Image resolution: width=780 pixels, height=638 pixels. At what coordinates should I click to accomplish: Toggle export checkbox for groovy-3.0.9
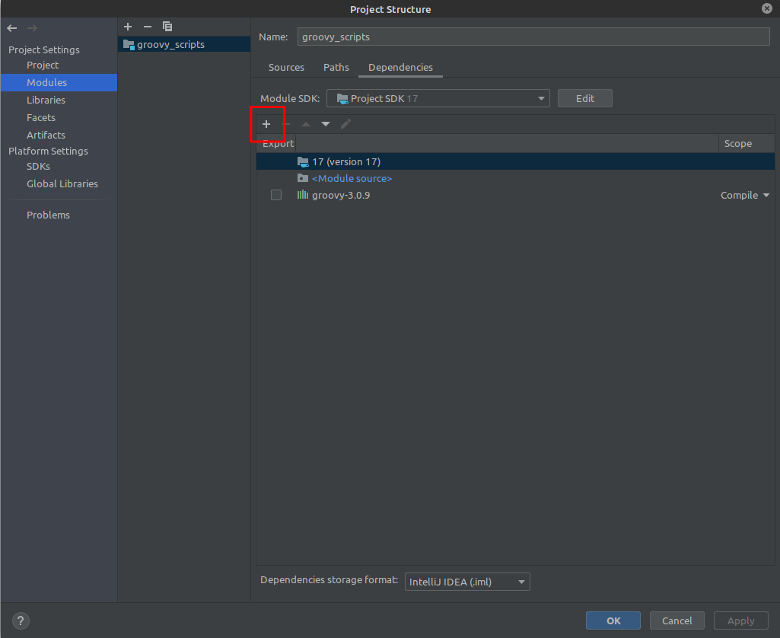pyautogui.click(x=276, y=195)
